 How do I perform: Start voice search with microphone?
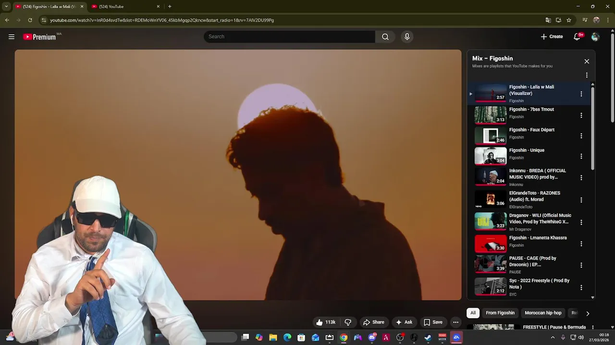coord(407,37)
